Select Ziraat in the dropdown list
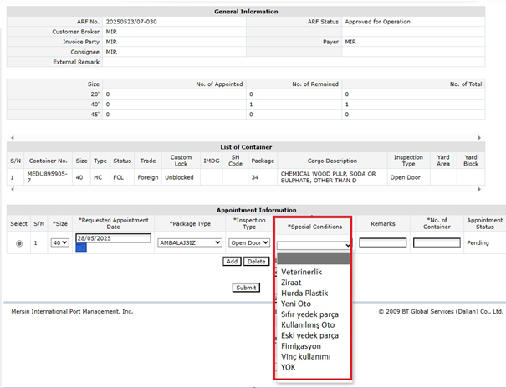This screenshot has width=506, height=388. pyautogui.click(x=292, y=283)
